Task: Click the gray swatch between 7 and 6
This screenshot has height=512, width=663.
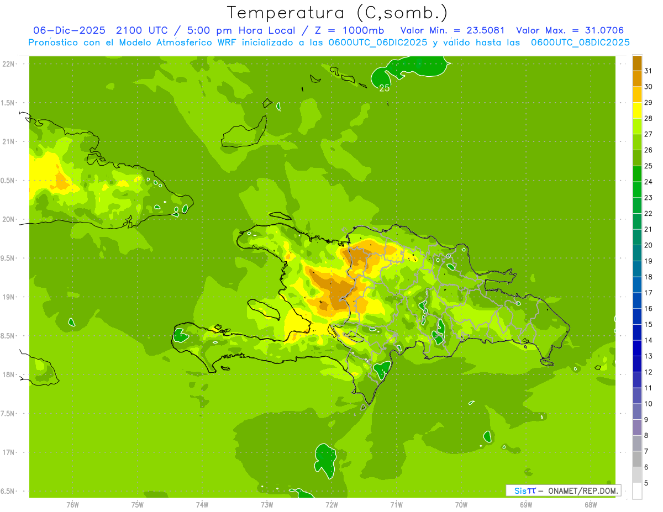Action: pyautogui.click(x=637, y=459)
